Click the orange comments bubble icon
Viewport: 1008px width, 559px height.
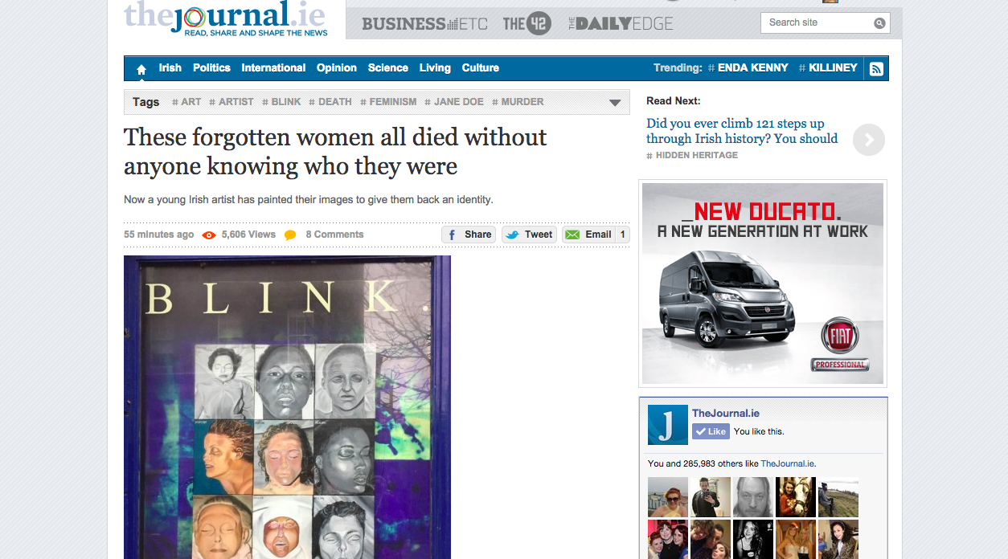coord(290,235)
